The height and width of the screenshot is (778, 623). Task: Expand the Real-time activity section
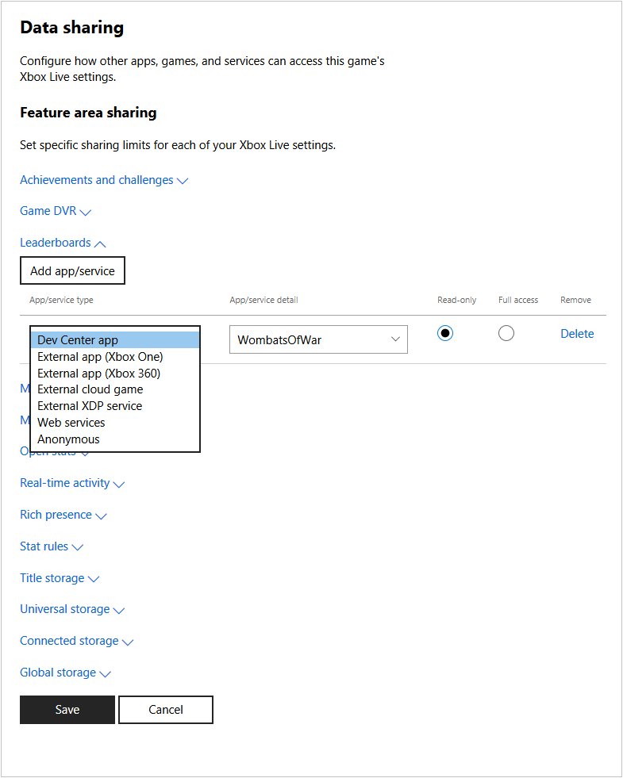(72, 483)
